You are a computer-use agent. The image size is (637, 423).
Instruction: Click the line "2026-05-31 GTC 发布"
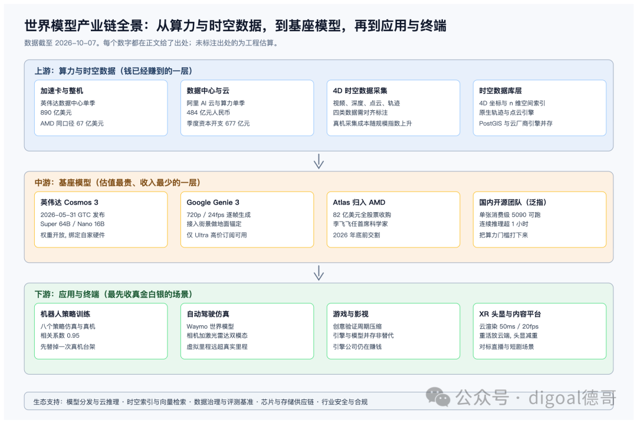click(x=73, y=215)
